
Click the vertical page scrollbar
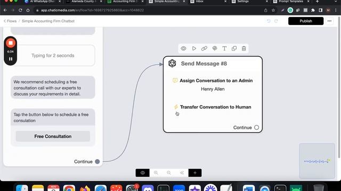click(x=339, y=86)
